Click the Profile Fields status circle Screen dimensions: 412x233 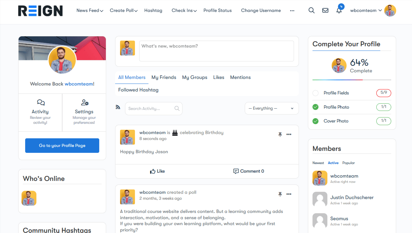point(315,93)
